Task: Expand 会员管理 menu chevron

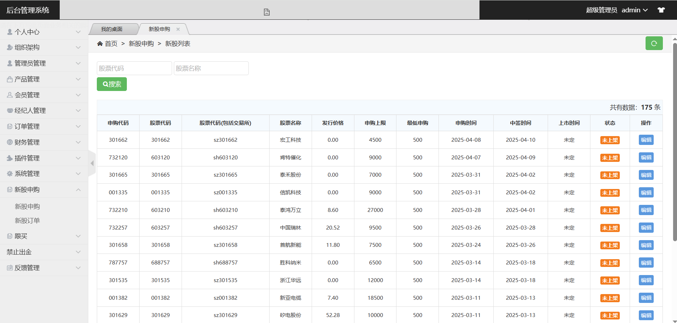Action: coord(78,95)
